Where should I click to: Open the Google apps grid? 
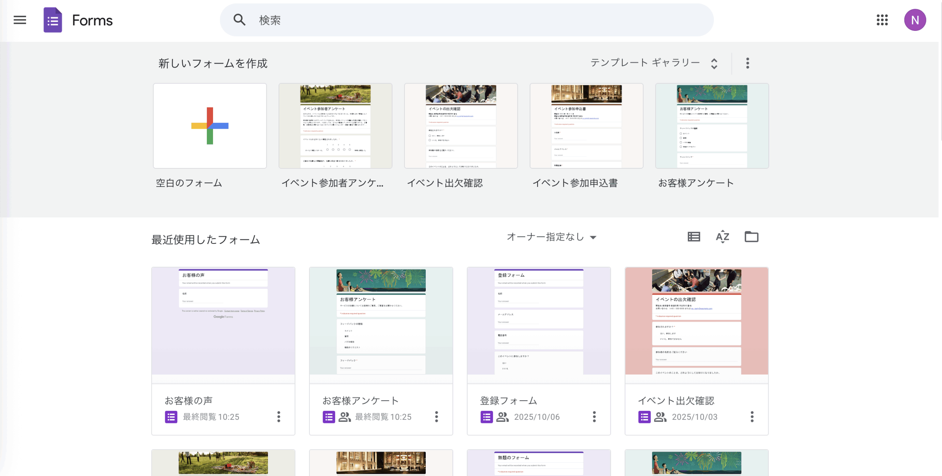tap(882, 20)
